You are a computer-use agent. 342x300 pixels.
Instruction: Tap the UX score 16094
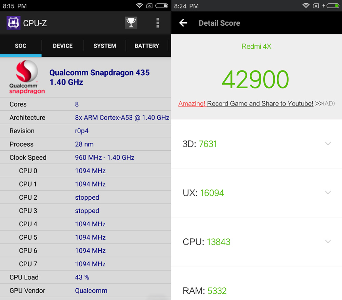point(212,193)
